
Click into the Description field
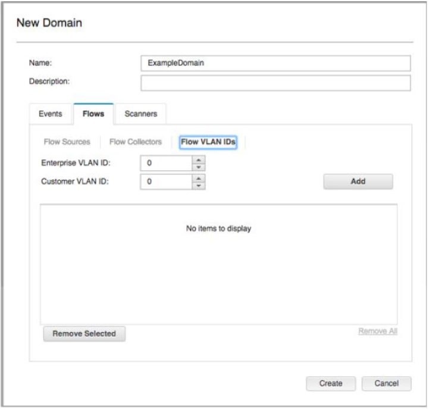point(275,82)
